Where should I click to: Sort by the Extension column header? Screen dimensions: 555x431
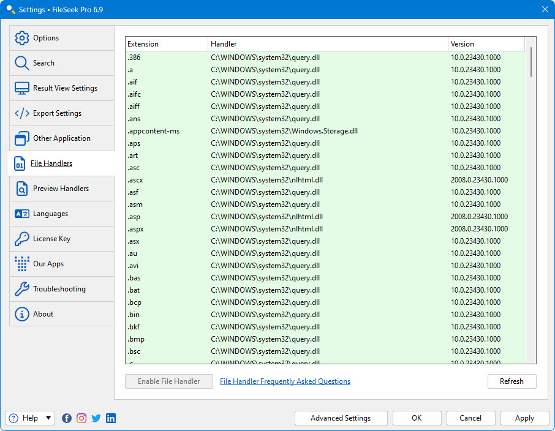[x=167, y=44]
